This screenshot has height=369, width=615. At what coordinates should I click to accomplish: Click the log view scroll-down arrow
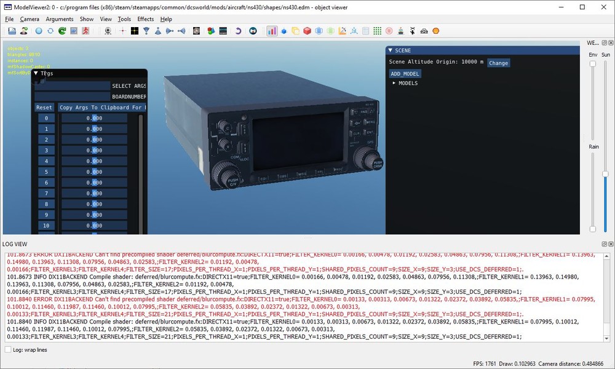[607, 338]
